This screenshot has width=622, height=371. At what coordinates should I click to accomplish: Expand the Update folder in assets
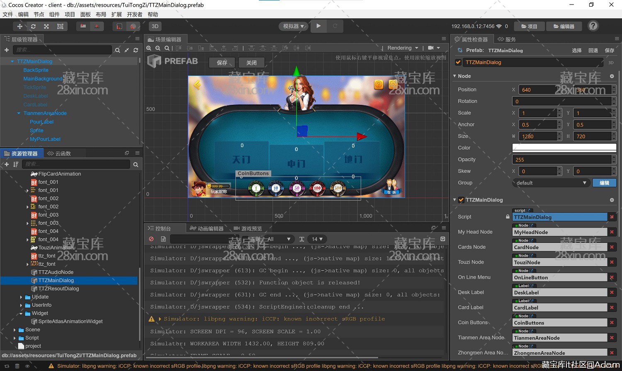tap(21, 297)
